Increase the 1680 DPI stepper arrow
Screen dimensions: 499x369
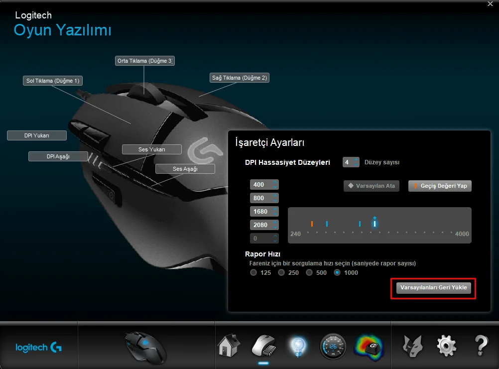[275, 209]
